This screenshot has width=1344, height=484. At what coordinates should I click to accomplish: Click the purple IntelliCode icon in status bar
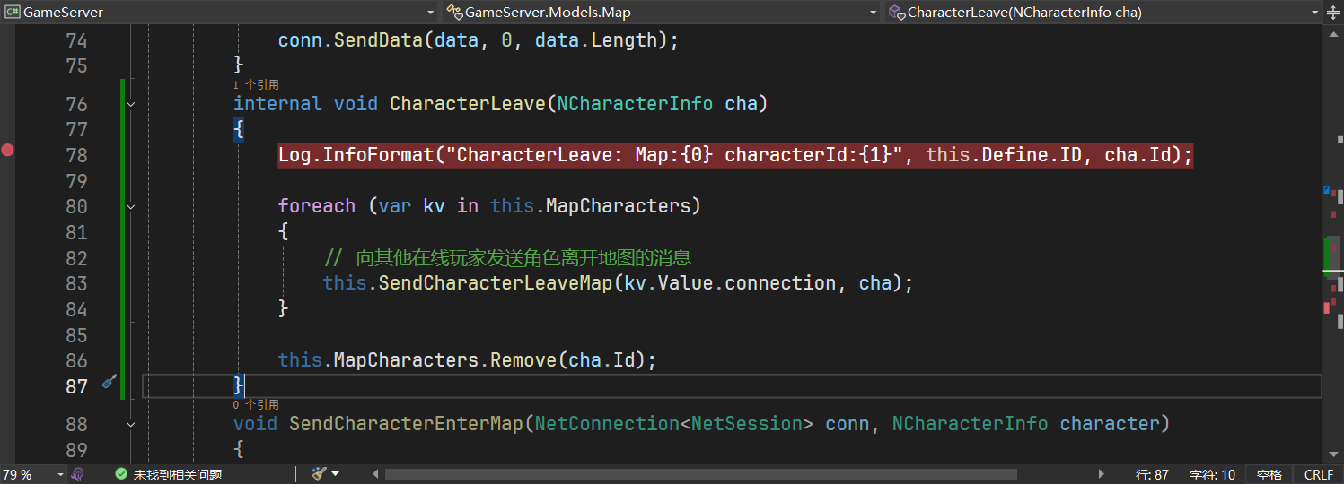pyautogui.click(x=78, y=475)
